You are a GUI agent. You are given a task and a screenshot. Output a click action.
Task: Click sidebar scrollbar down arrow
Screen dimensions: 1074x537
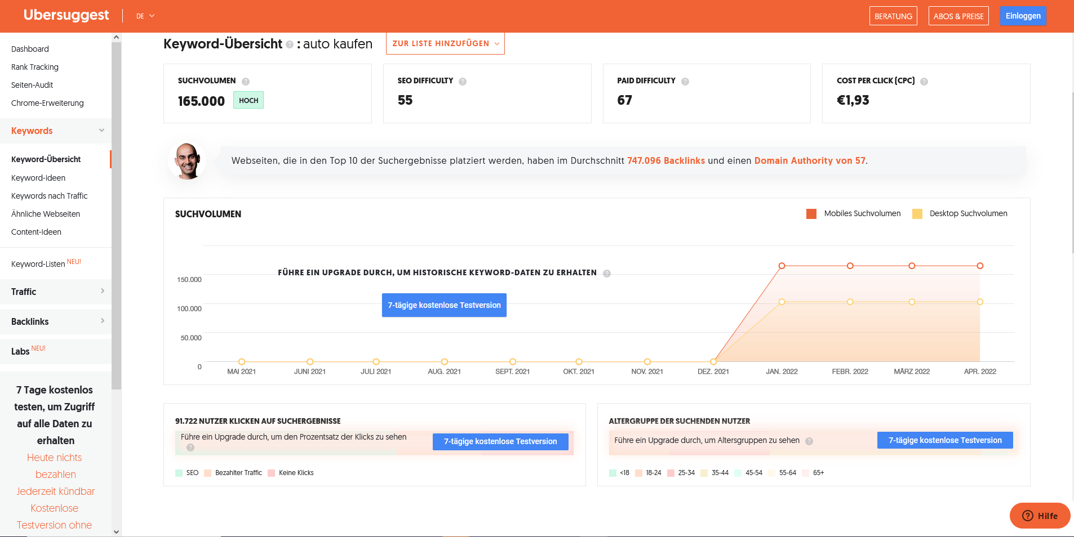click(116, 531)
